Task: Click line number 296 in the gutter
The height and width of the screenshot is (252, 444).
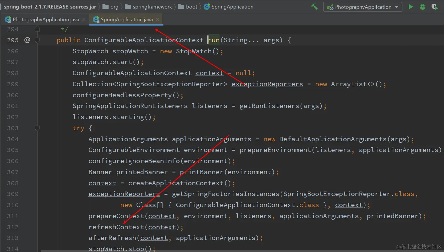Action: 13,51
